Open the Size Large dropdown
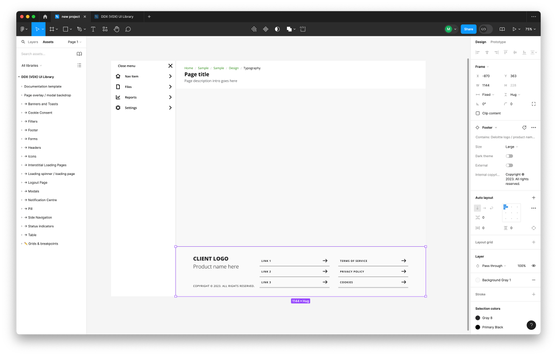The image size is (557, 356). pos(512,147)
